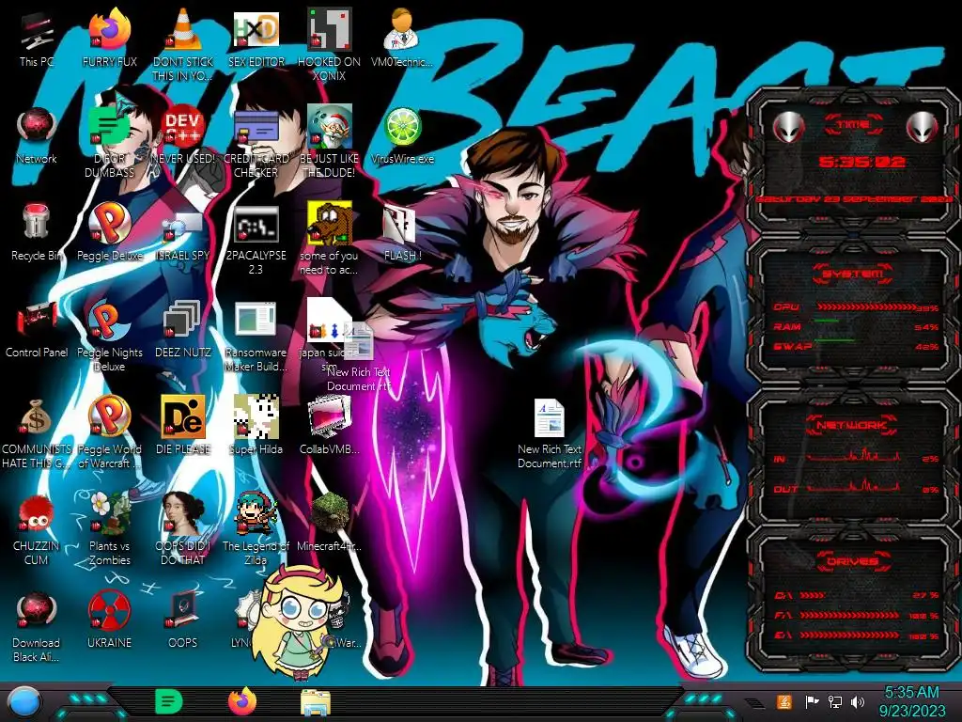Open the 2PACALYPSE 2.3 command icon

[256, 240]
